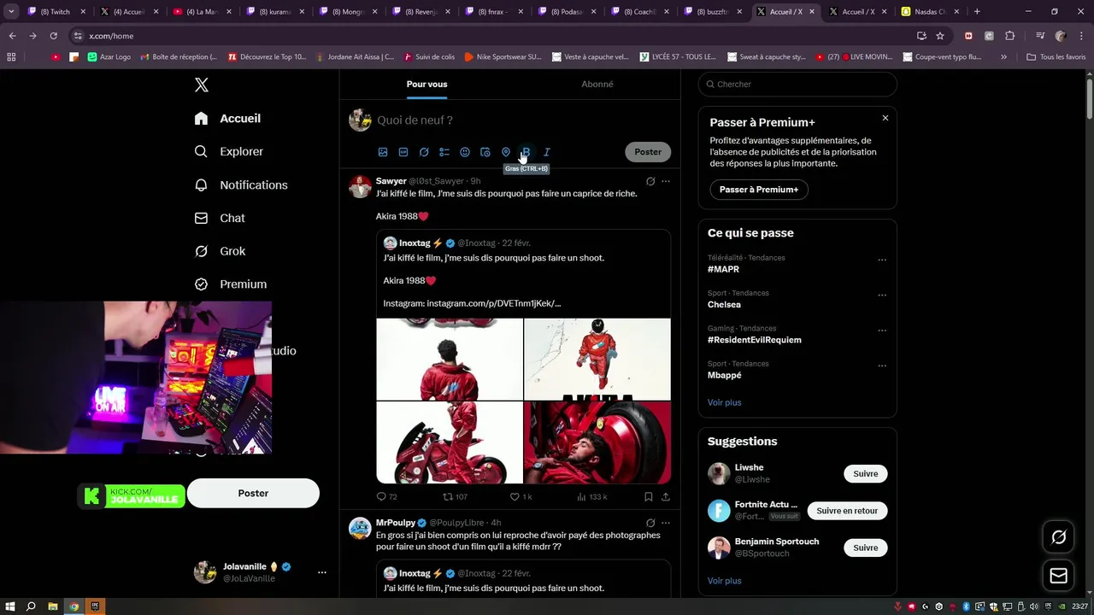Create a poll with the composer poll icon

[x=444, y=152]
